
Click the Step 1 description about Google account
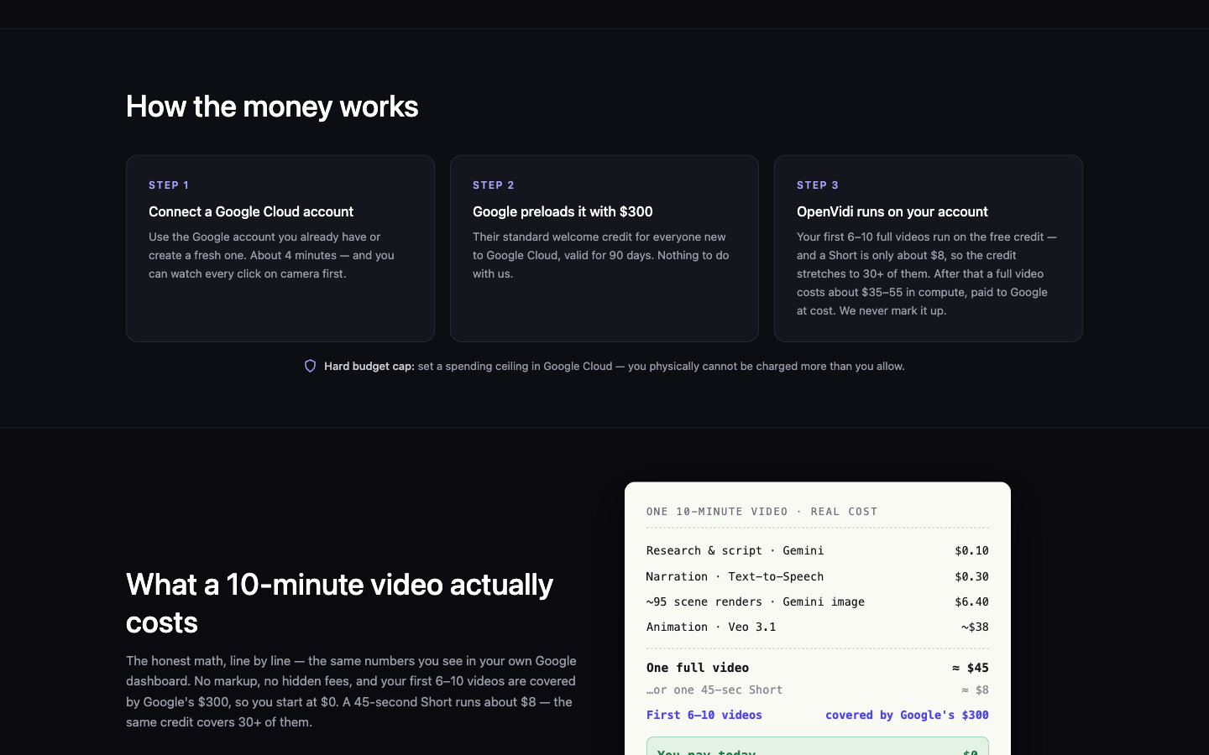click(272, 255)
